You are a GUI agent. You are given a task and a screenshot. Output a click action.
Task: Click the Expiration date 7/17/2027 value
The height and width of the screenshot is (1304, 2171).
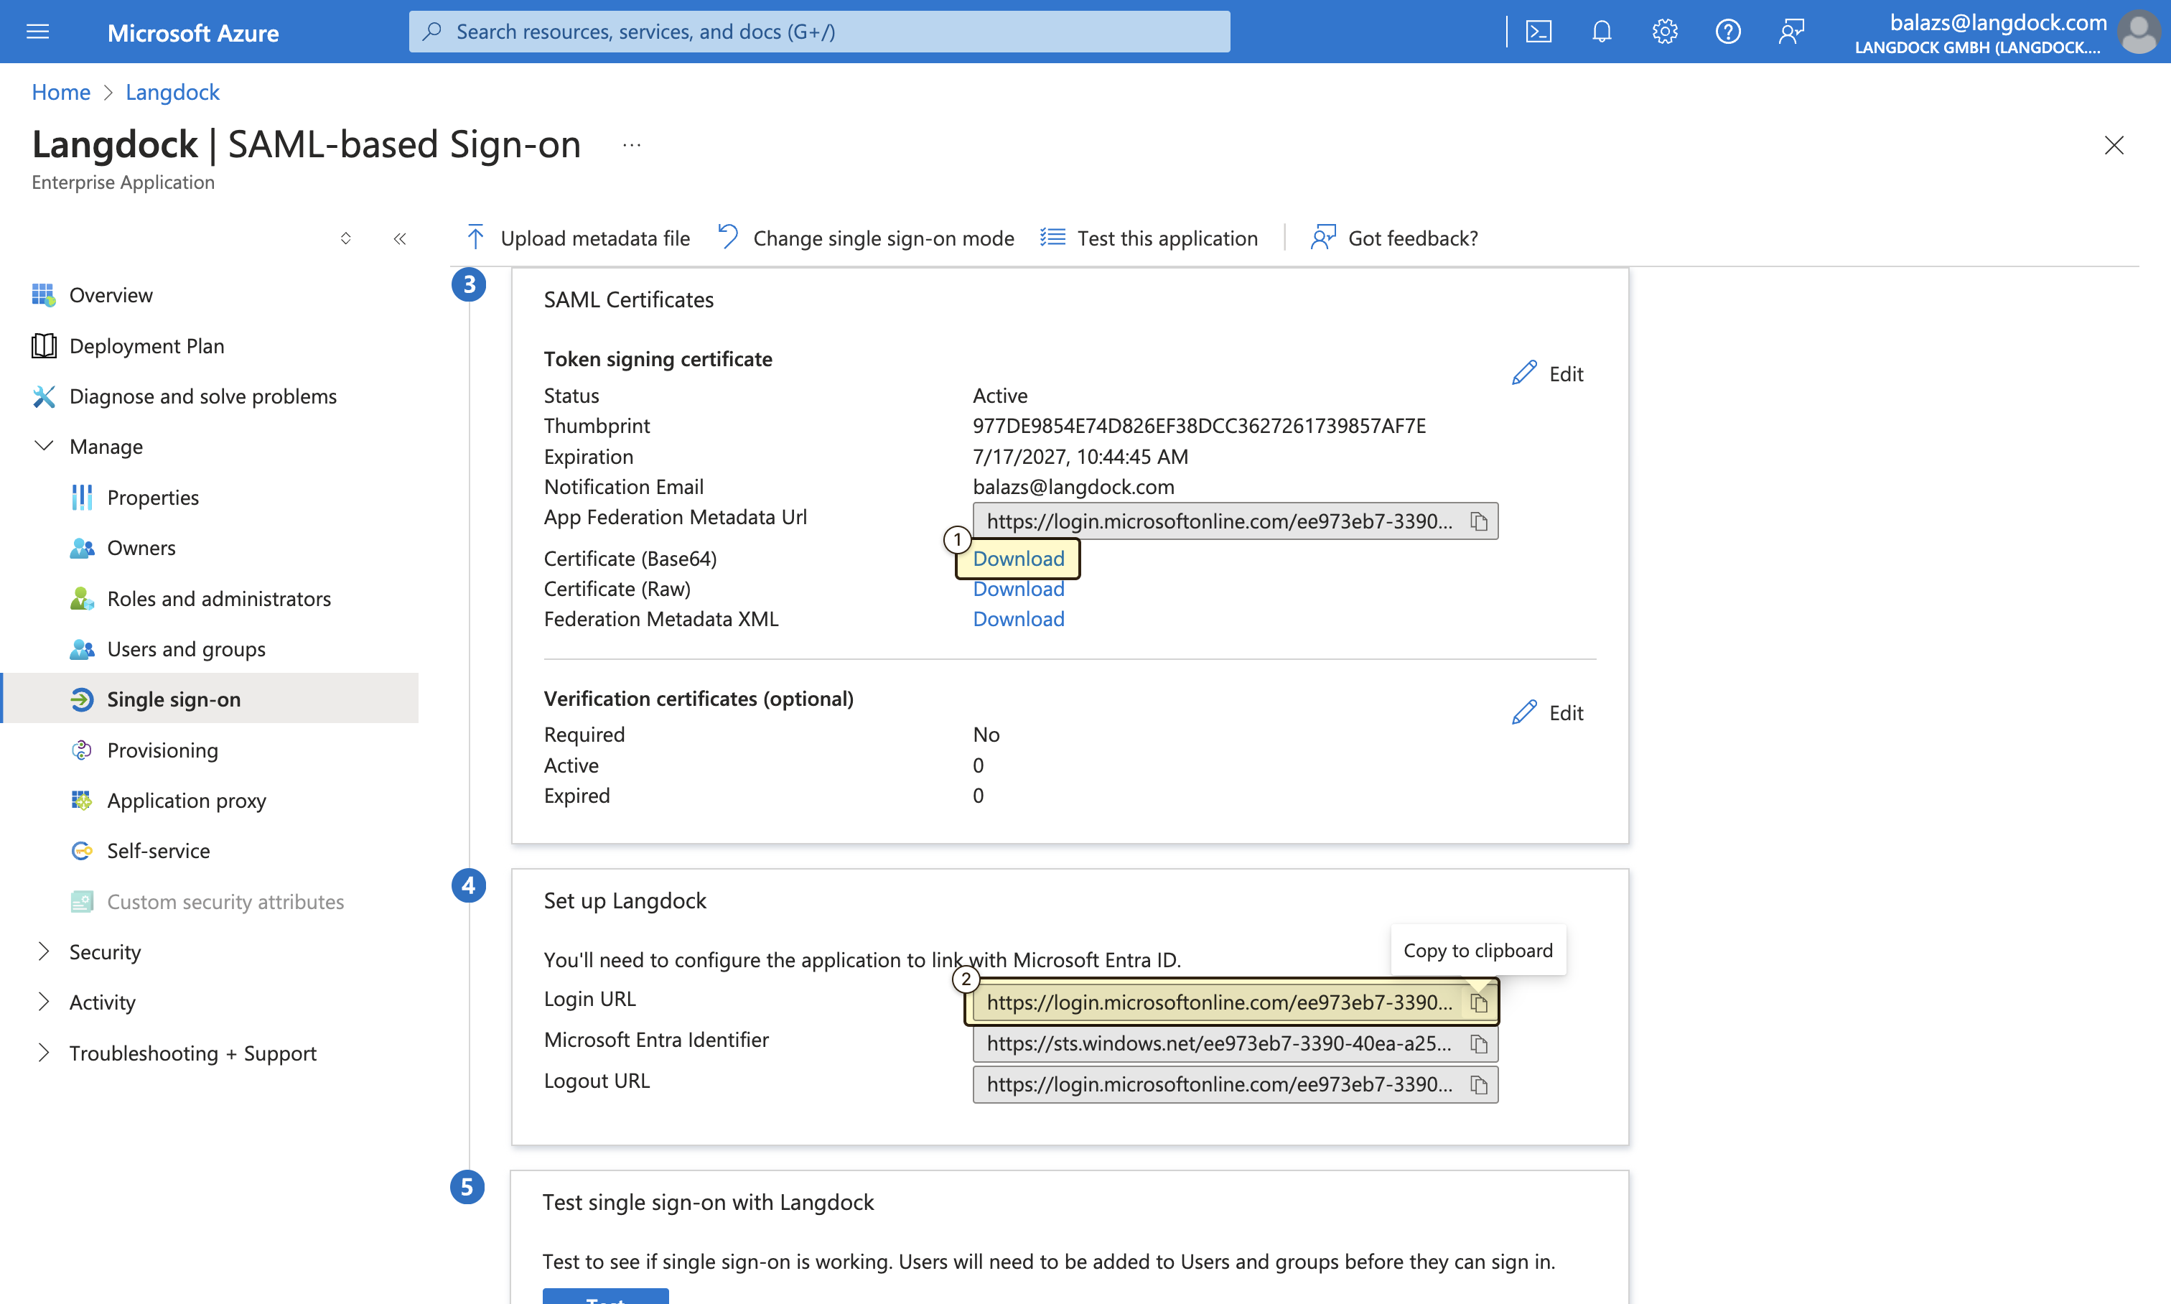click(x=1080, y=456)
